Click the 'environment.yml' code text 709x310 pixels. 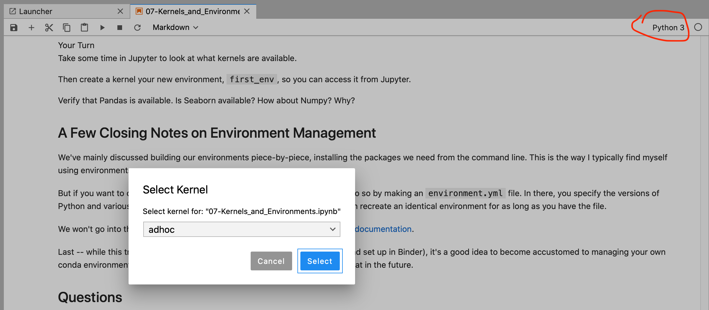[465, 193]
